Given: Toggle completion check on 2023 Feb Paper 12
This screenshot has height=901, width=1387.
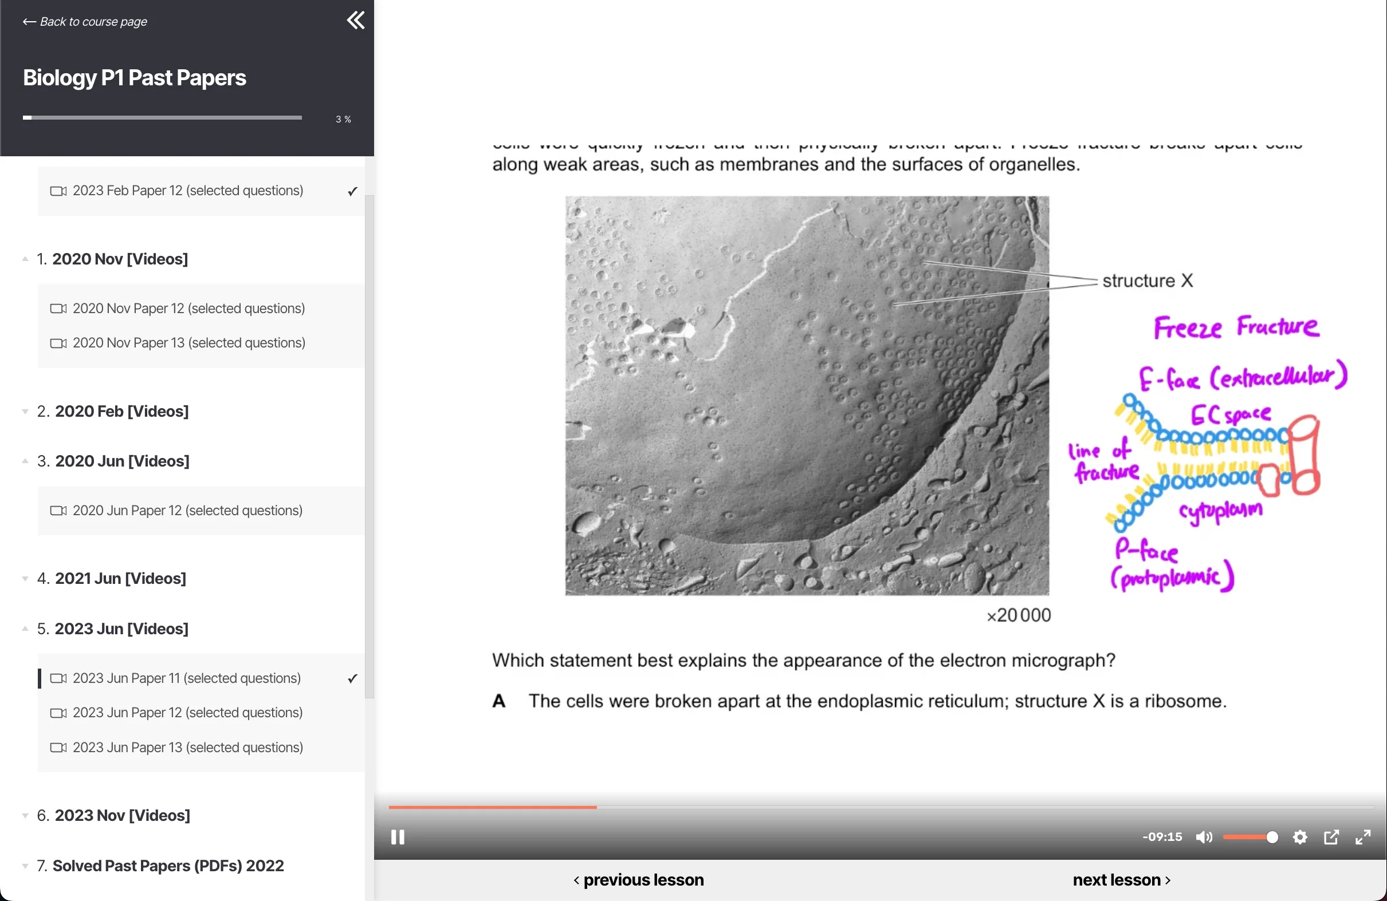Looking at the screenshot, I should 352,191.
